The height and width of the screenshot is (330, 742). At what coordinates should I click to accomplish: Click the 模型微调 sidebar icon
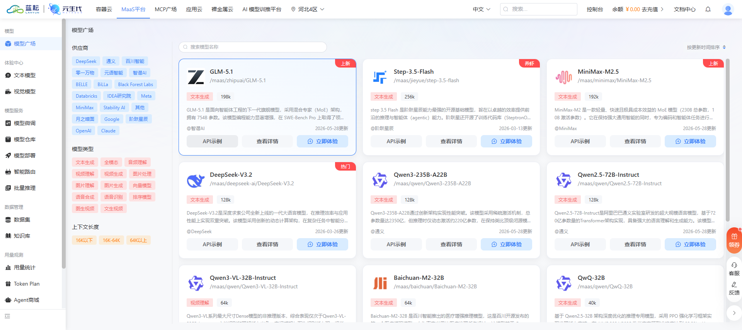click(8, 123)
